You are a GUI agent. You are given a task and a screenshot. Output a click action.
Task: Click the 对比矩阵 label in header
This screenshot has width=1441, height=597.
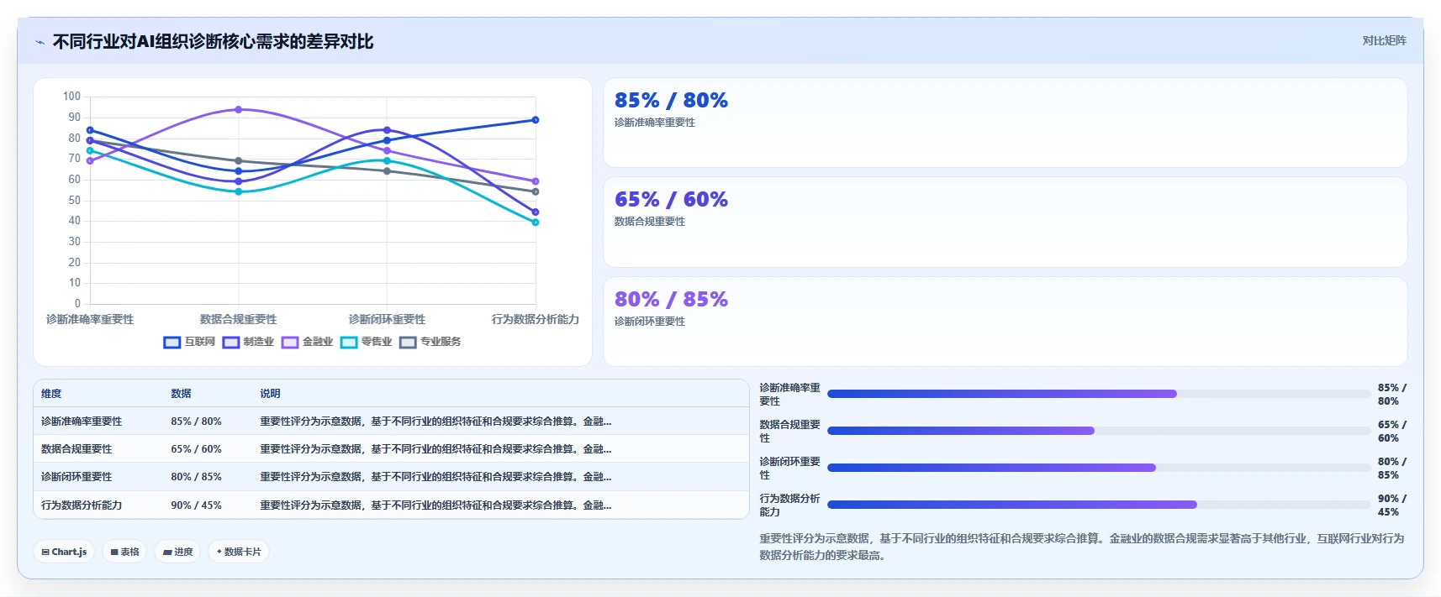(x=1384, y=40)
